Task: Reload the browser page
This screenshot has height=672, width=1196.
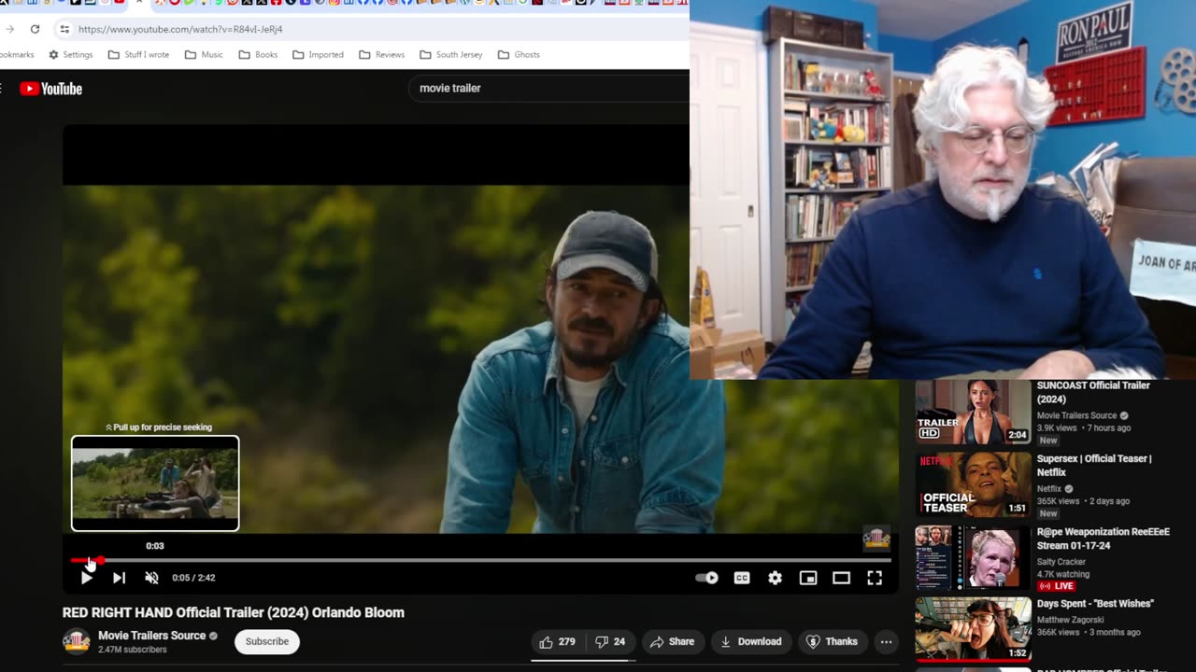Action: point(35,29)
